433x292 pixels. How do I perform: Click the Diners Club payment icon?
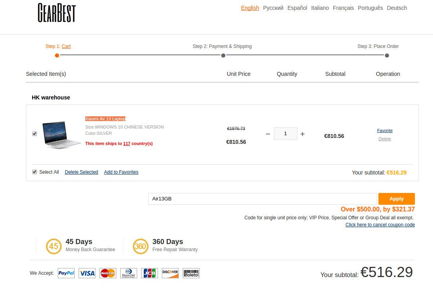coord(129,273)
